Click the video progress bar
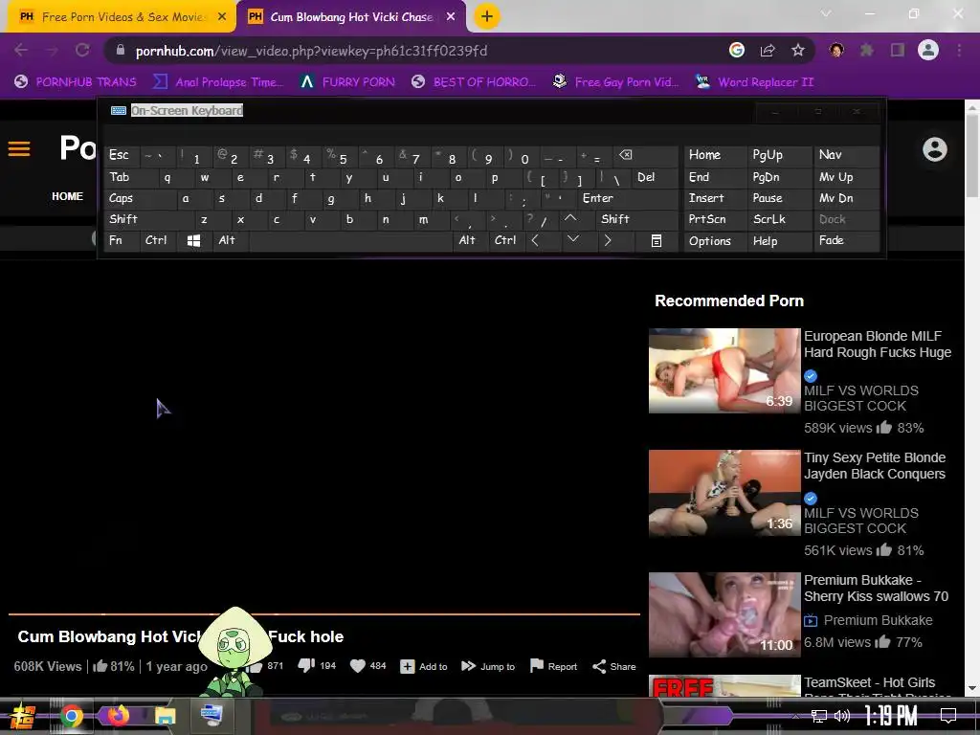 [x=323, y=614]
